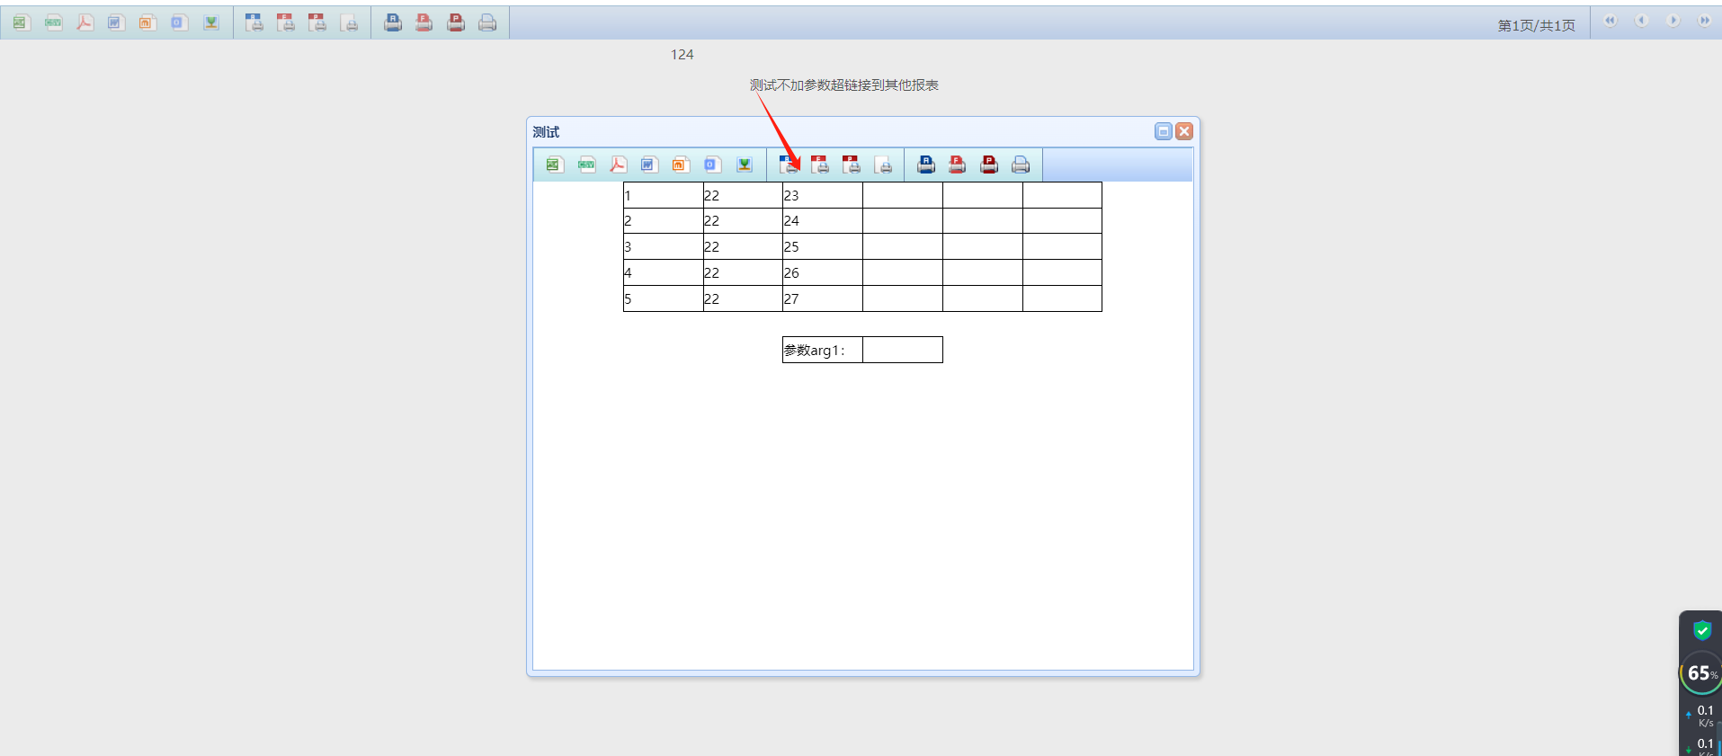Select the table cell containing 24
The image size is (1722, 756).
coord(823,221)
